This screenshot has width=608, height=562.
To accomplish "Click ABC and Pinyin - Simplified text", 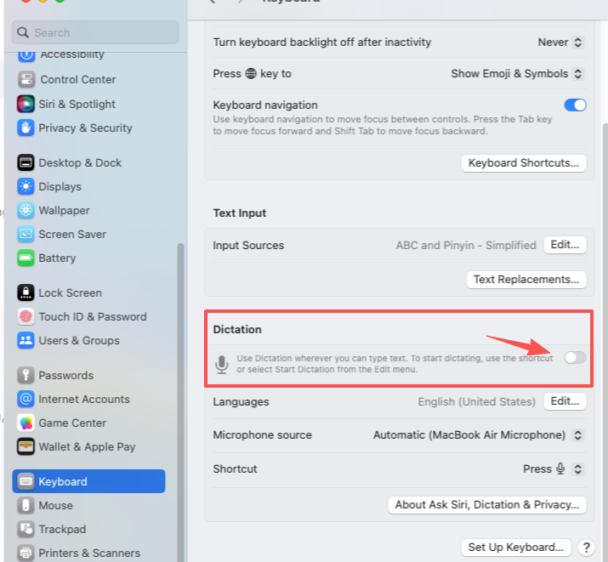I will click(466, 246).
